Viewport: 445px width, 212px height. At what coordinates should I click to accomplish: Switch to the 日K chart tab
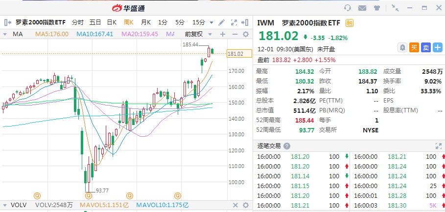click(112, 22)
